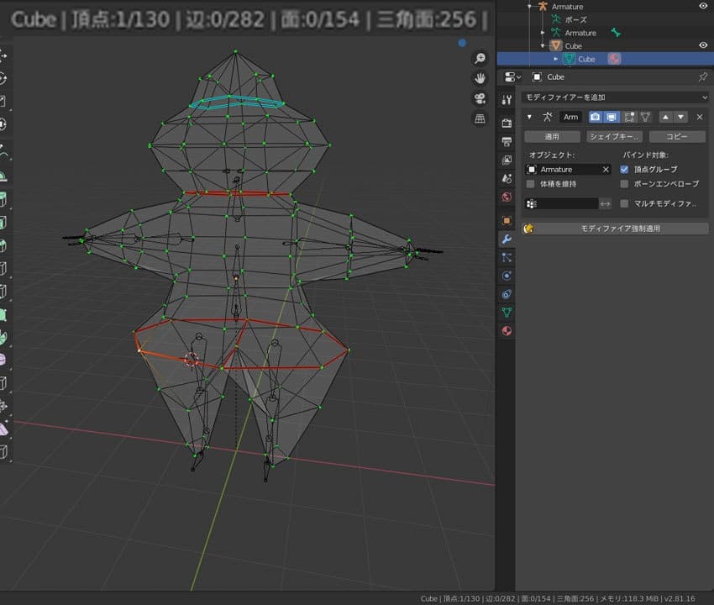Toggle camera view with the camera icon
Screen dimensions: 714x605
tap(480, 98)
